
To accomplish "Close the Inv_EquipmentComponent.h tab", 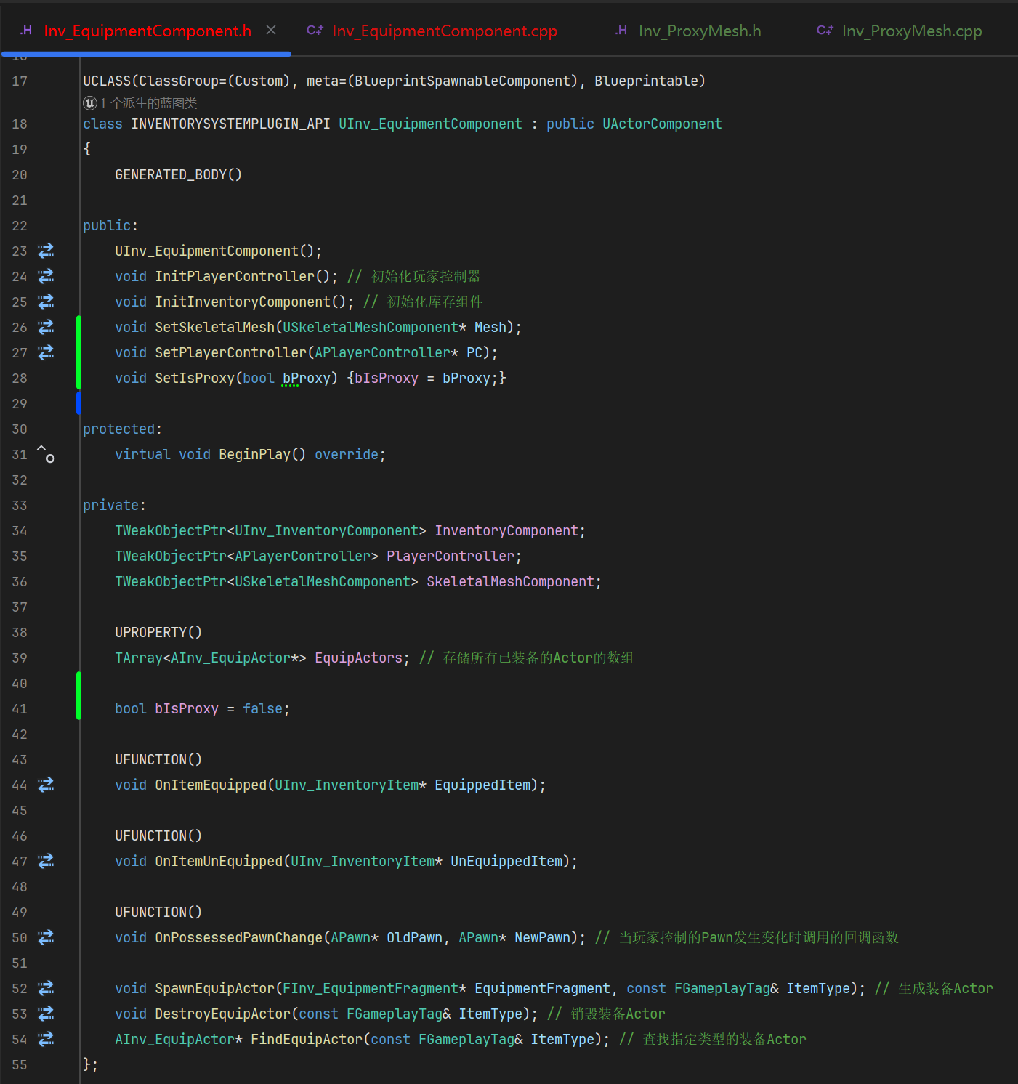I will [271, 30].
